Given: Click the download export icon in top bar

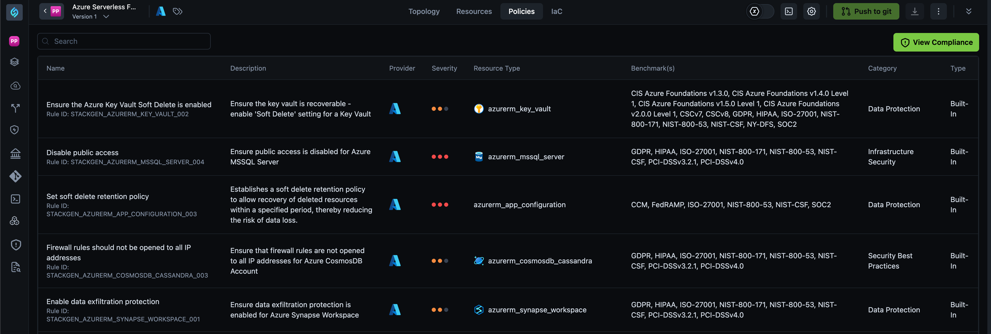Looking at the screenshot, I should tap(915, 11).
